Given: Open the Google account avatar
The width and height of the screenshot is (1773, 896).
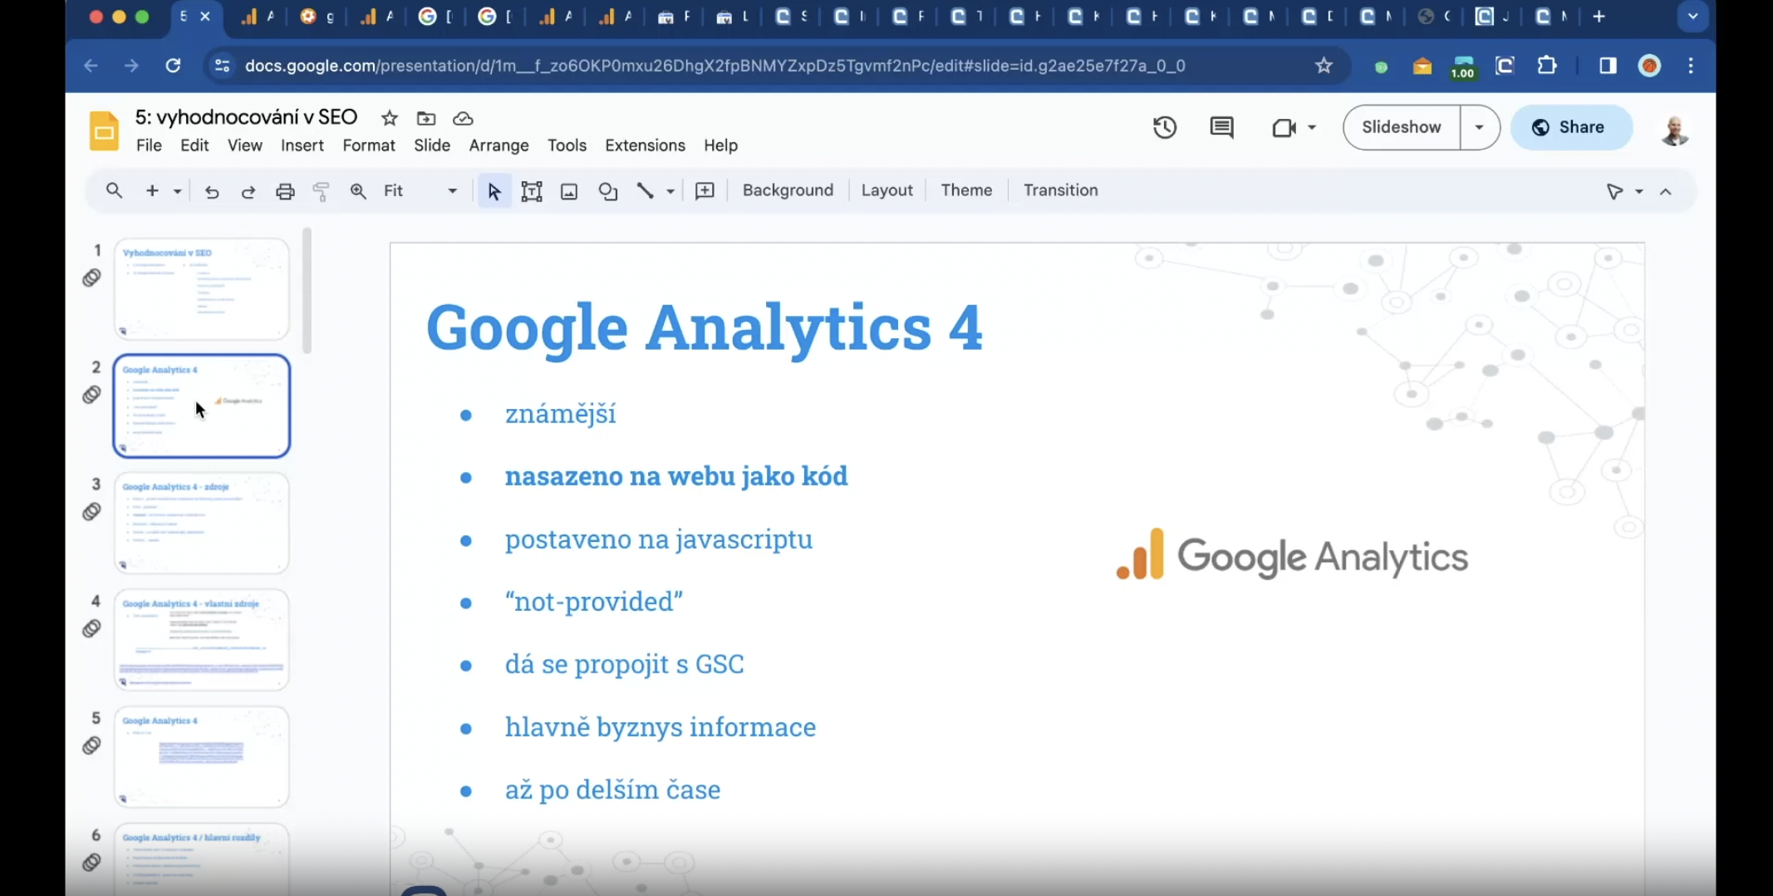Looking at the screenshot, I should click(x=1675, y=129).
